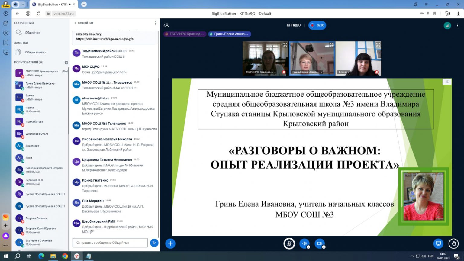Click the hide user list icon

pyautogui.click(x=166, y=25)
